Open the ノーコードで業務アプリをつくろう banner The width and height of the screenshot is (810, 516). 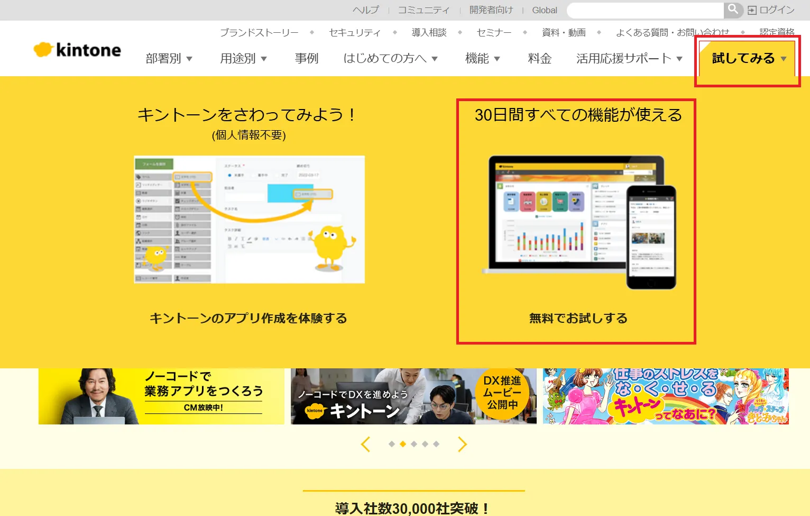(161, 396)
